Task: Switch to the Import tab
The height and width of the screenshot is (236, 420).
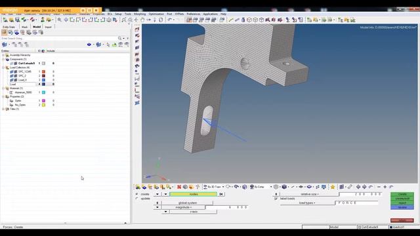Action: [48, 27]
